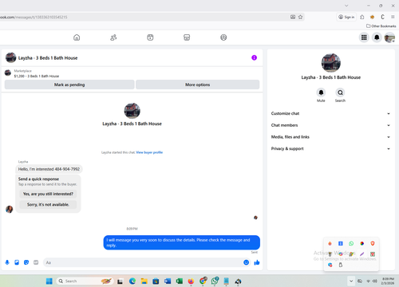
Task: Click the Brave icon in tray popup
Action: [x=373, y=243]
